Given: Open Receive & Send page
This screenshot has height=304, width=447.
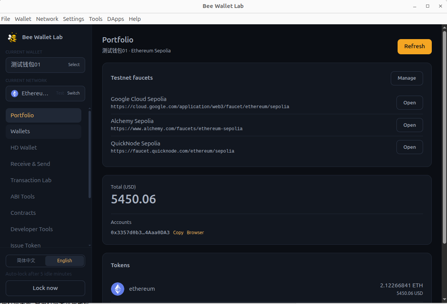Looking at the screenshot, I should click(x=43, y=164).
